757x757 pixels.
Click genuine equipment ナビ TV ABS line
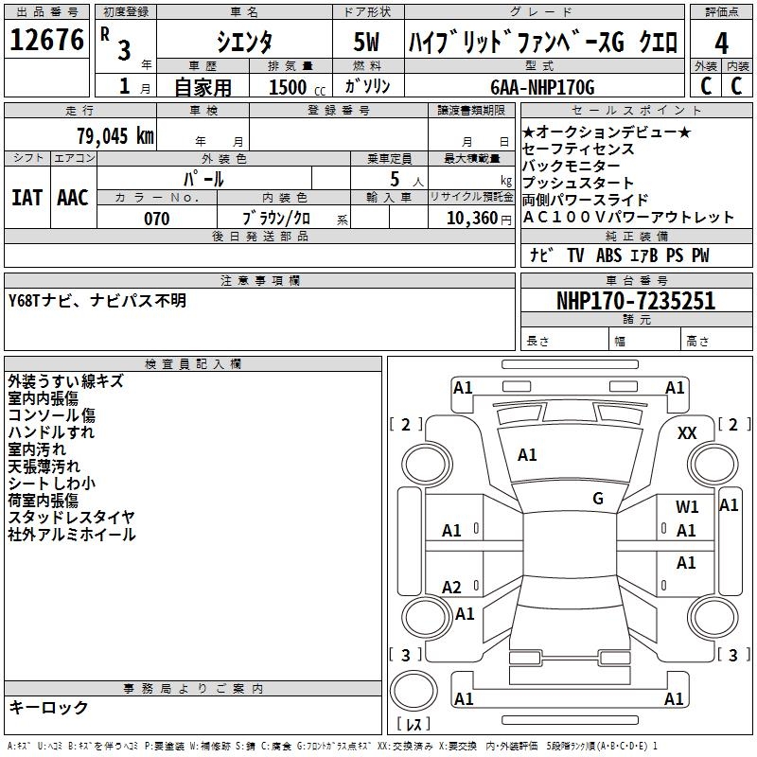pos(620,255)
